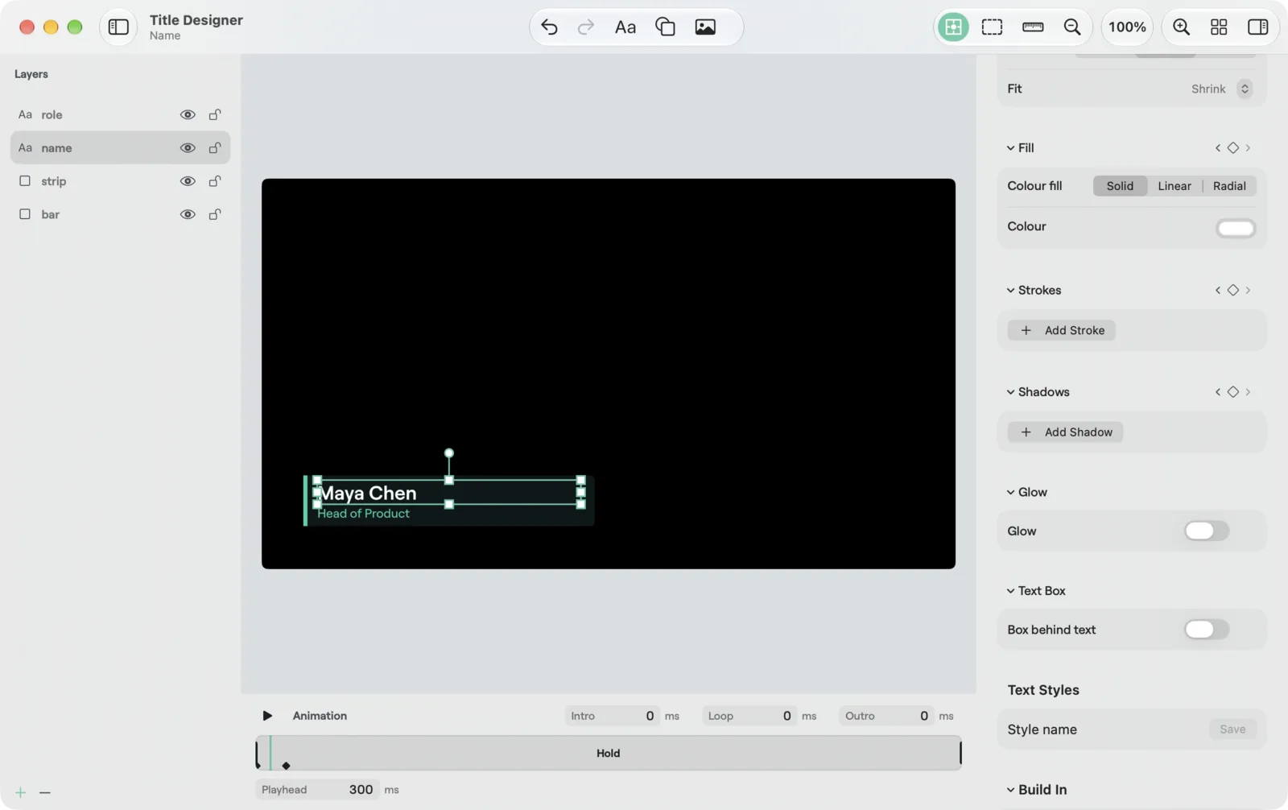
Task: Click the undo arrow
Action: tap(549, 27)
